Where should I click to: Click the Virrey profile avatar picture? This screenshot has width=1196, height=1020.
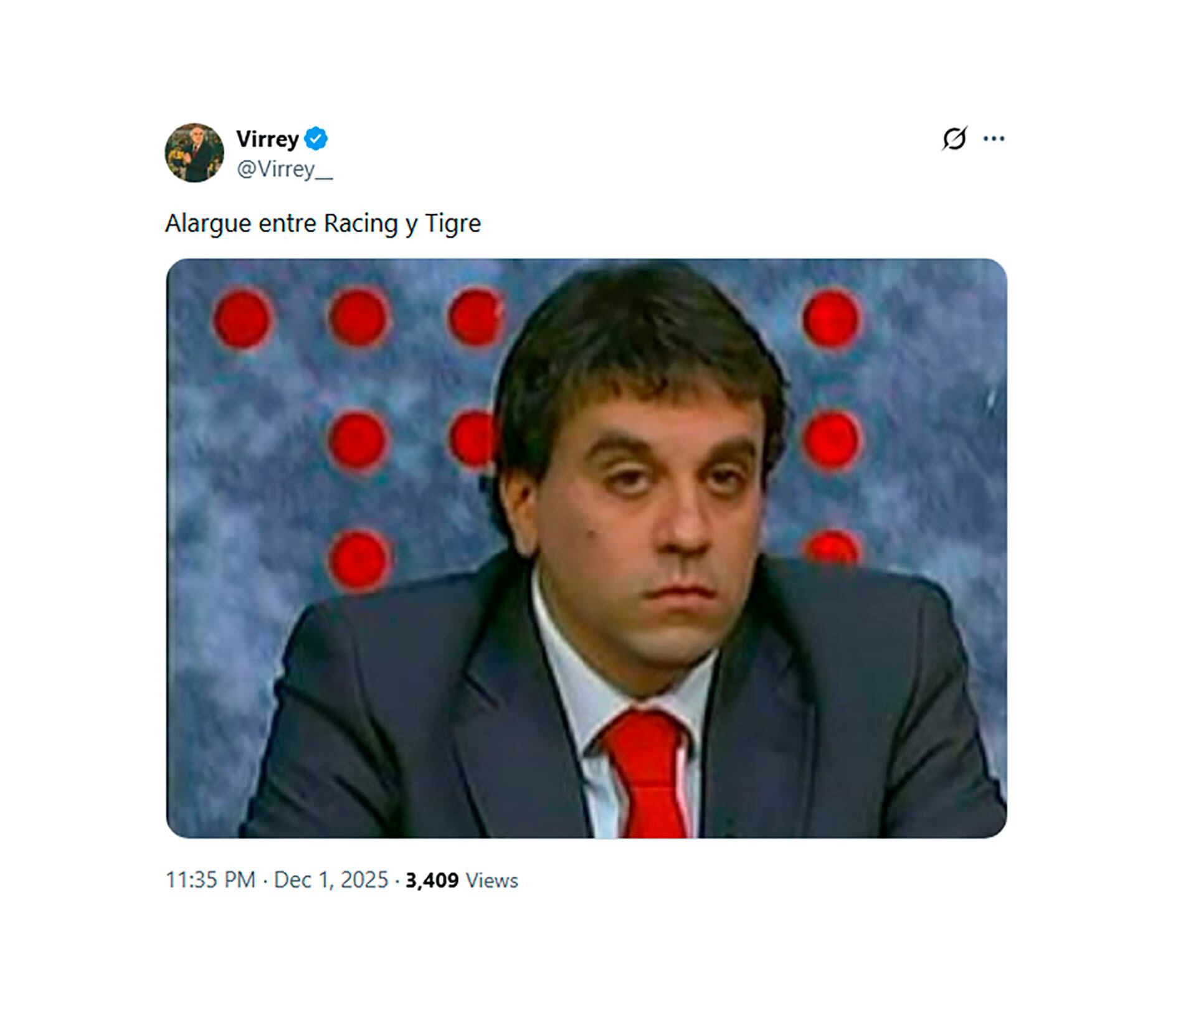point(194,153)
